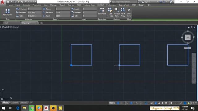Click the TOP face of the ViewCube

coord(188,37)
